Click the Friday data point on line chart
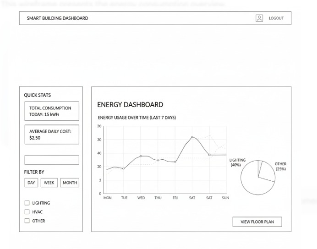Viewport: 317px width, 249px height. click(175, 162)
